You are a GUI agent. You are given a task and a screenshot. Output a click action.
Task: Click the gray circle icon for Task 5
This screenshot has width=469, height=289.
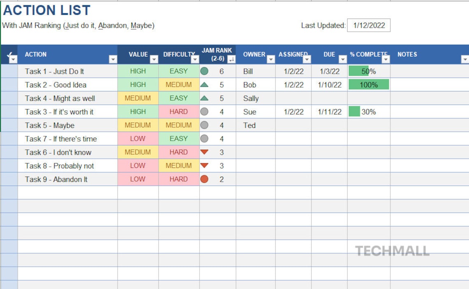point(204,125)
